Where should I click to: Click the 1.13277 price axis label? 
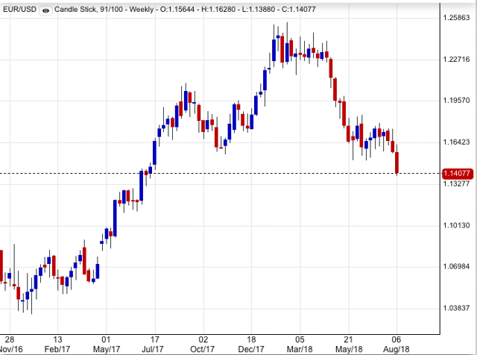pos(457,184)
